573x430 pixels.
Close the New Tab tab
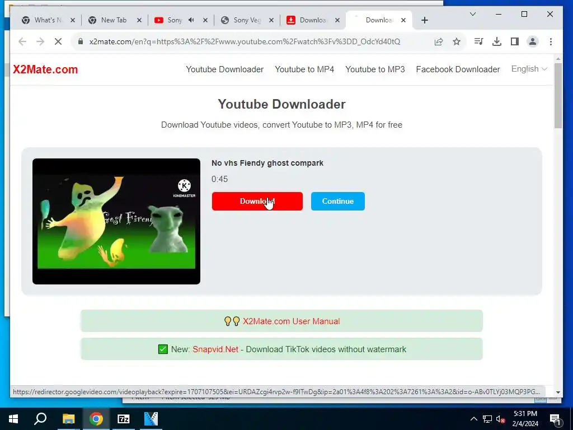tap(139, 20)
